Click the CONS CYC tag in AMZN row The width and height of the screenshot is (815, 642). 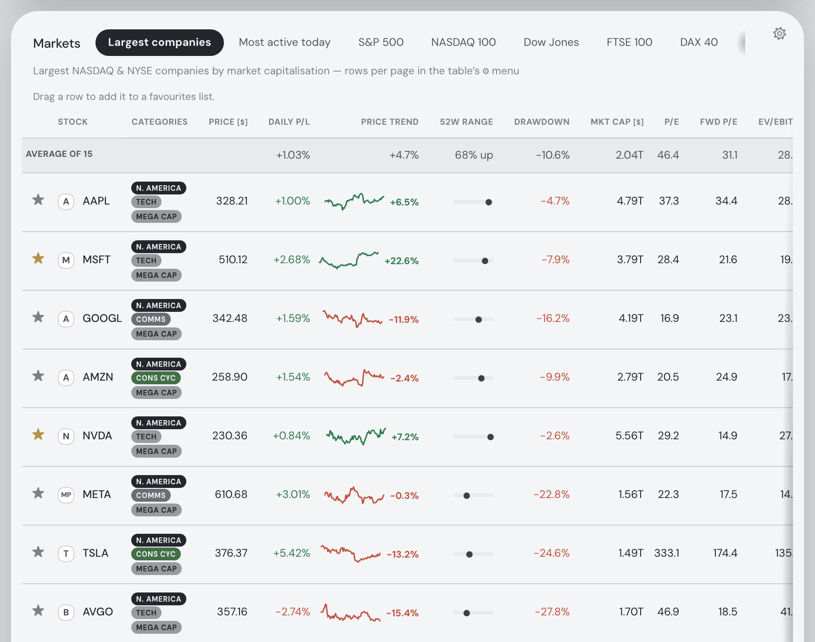click(x=156, y=378)
